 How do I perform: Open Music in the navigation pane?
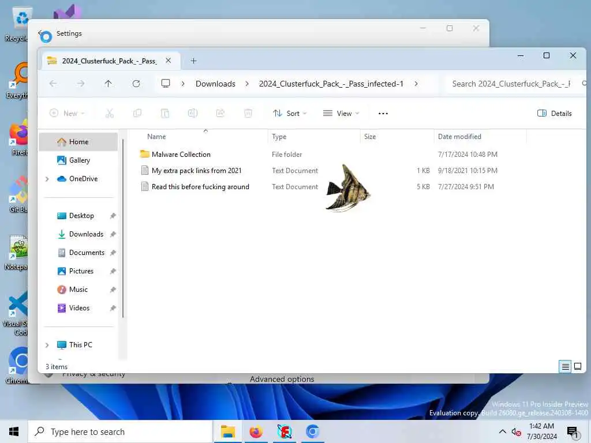(78, 290)
